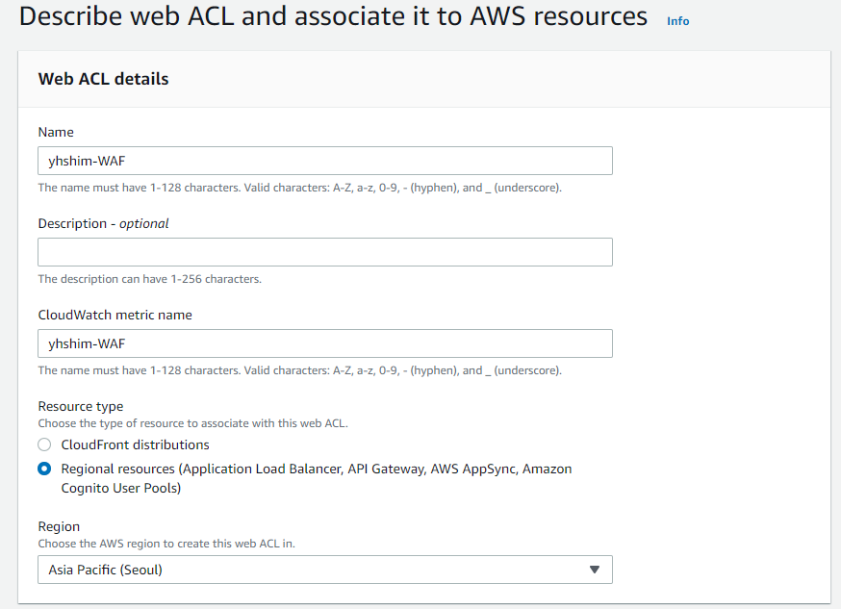841x609 pixels.
Task: Click the "Description - optional" field label
Action: (x=103, y=223)
